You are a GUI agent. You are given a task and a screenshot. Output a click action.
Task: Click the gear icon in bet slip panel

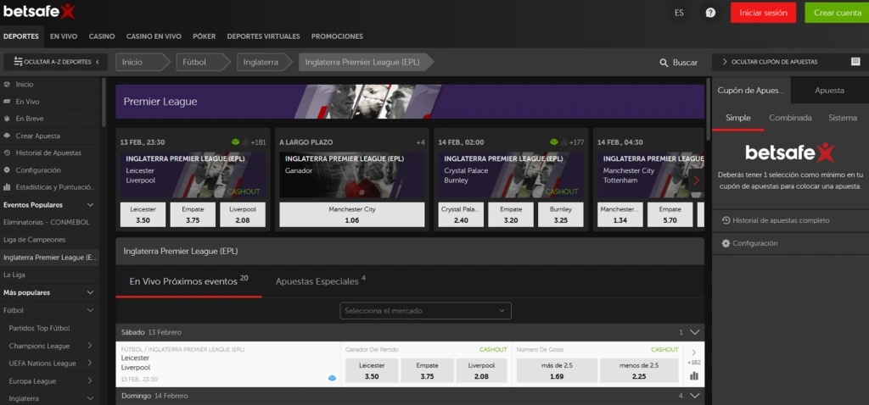(726, 243)
